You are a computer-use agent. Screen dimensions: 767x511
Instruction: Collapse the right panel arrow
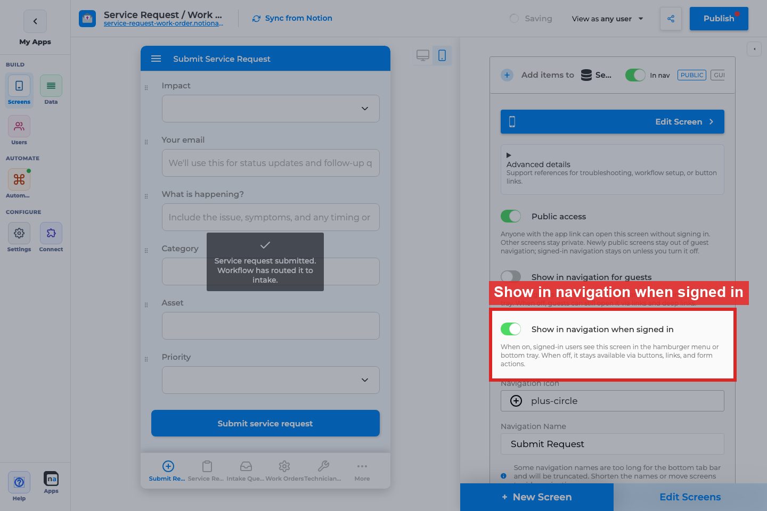754,49
